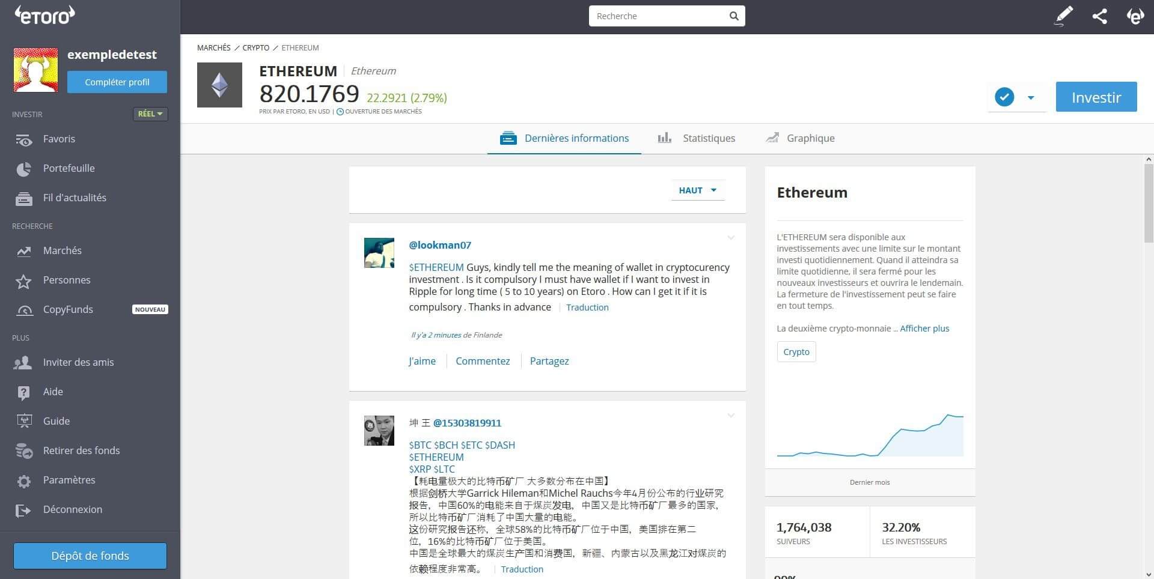The width and height of the screenshot is (1154, 579).
Task: Click exempledetest profile avatar
Action: pyautogui.click(x=36, y=70)
